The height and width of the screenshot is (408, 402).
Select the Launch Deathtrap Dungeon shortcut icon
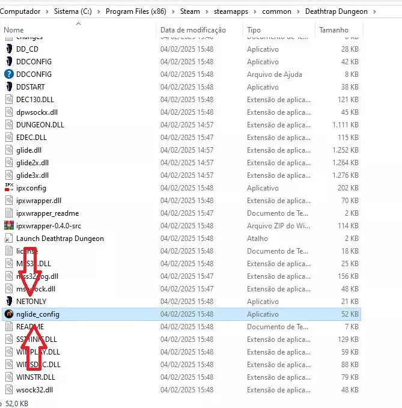click(9, 239)
